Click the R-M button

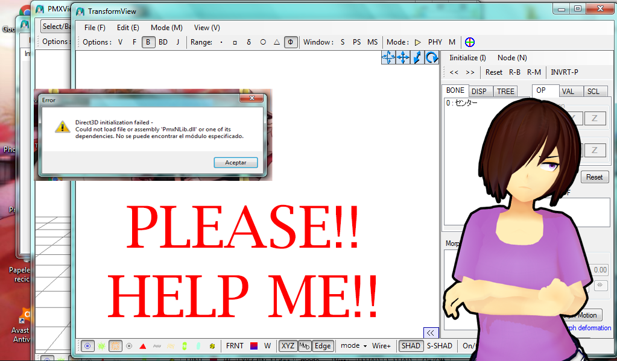click(x=534, y=72)
